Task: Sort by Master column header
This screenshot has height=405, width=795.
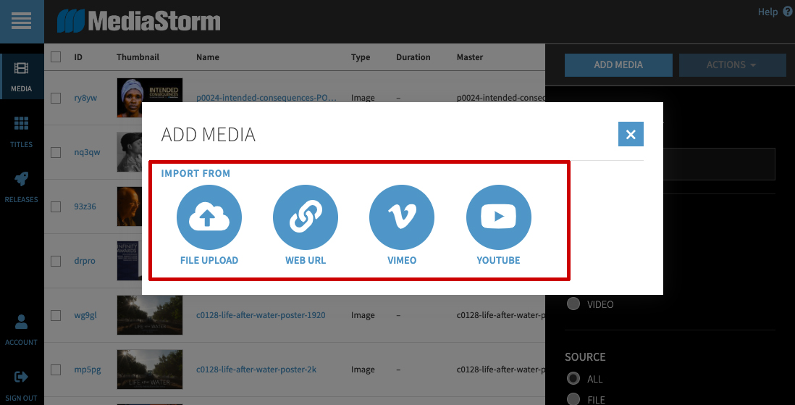Action: (x=469, y=57)
